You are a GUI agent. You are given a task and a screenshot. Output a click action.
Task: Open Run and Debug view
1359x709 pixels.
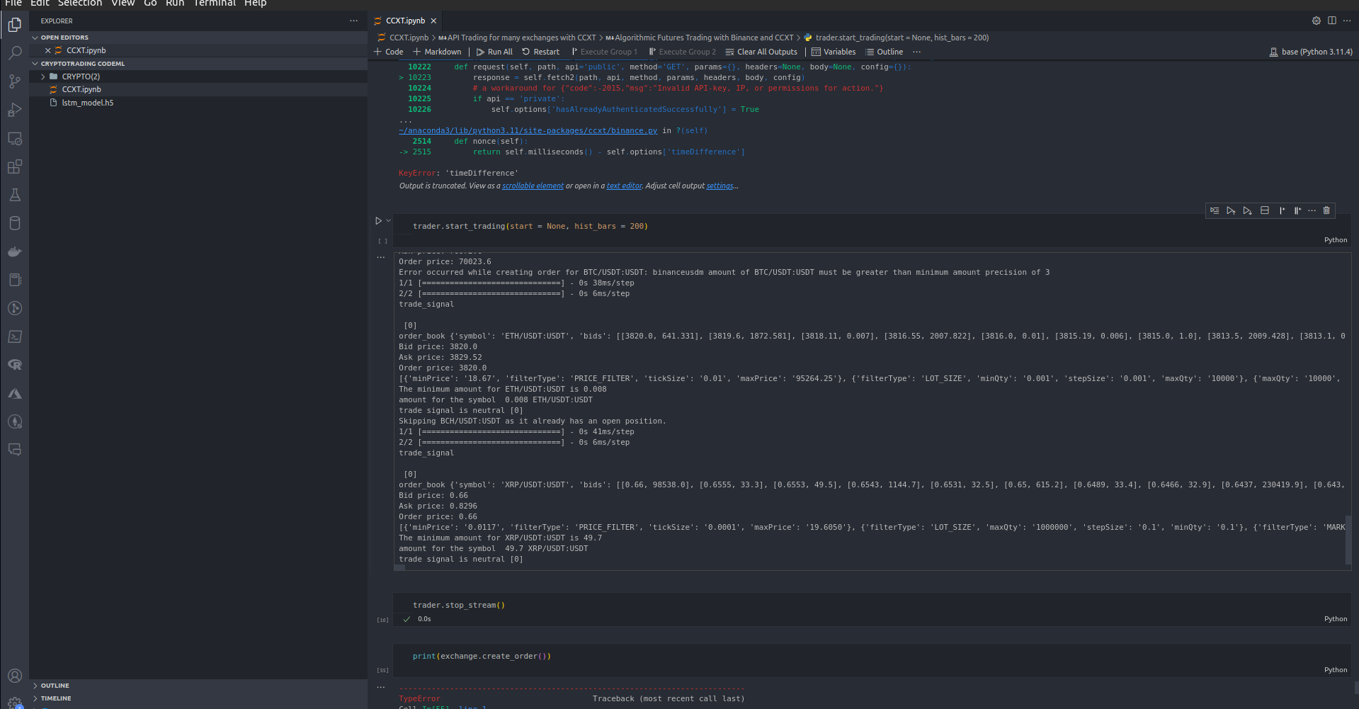tap(14, 110)
